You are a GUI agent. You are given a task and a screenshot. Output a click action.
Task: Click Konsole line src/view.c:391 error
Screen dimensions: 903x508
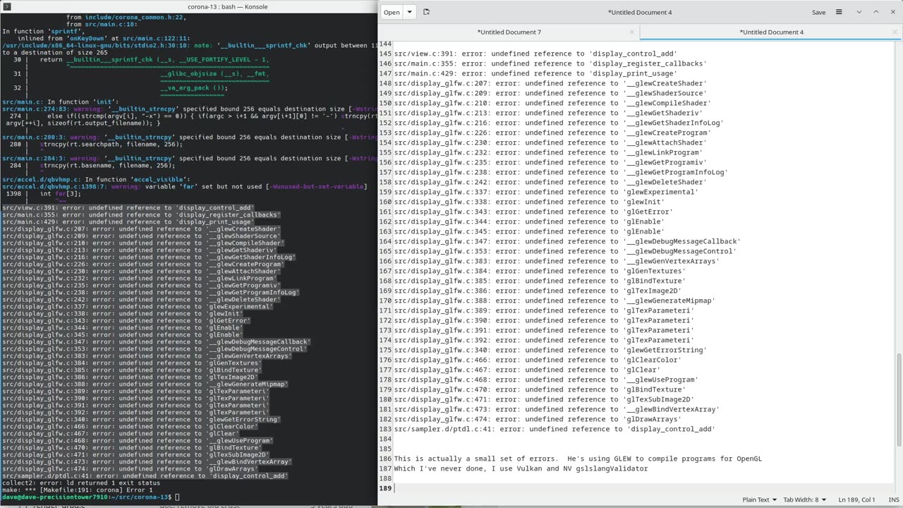[128, 208]
